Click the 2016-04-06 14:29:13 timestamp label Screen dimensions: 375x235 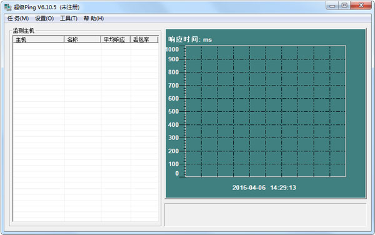(x=264, y=187)
